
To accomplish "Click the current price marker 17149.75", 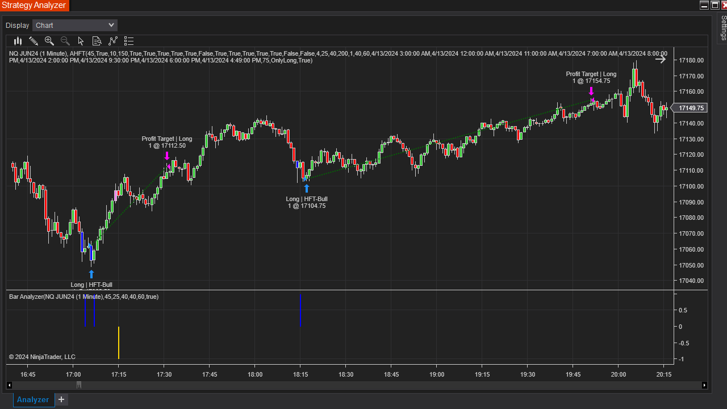I will 689,108.
